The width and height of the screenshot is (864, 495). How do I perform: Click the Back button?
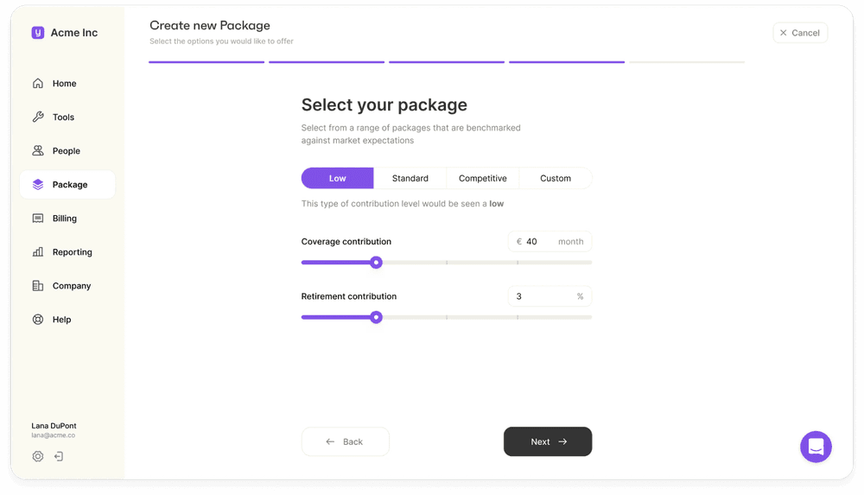[x=345, y=441]
